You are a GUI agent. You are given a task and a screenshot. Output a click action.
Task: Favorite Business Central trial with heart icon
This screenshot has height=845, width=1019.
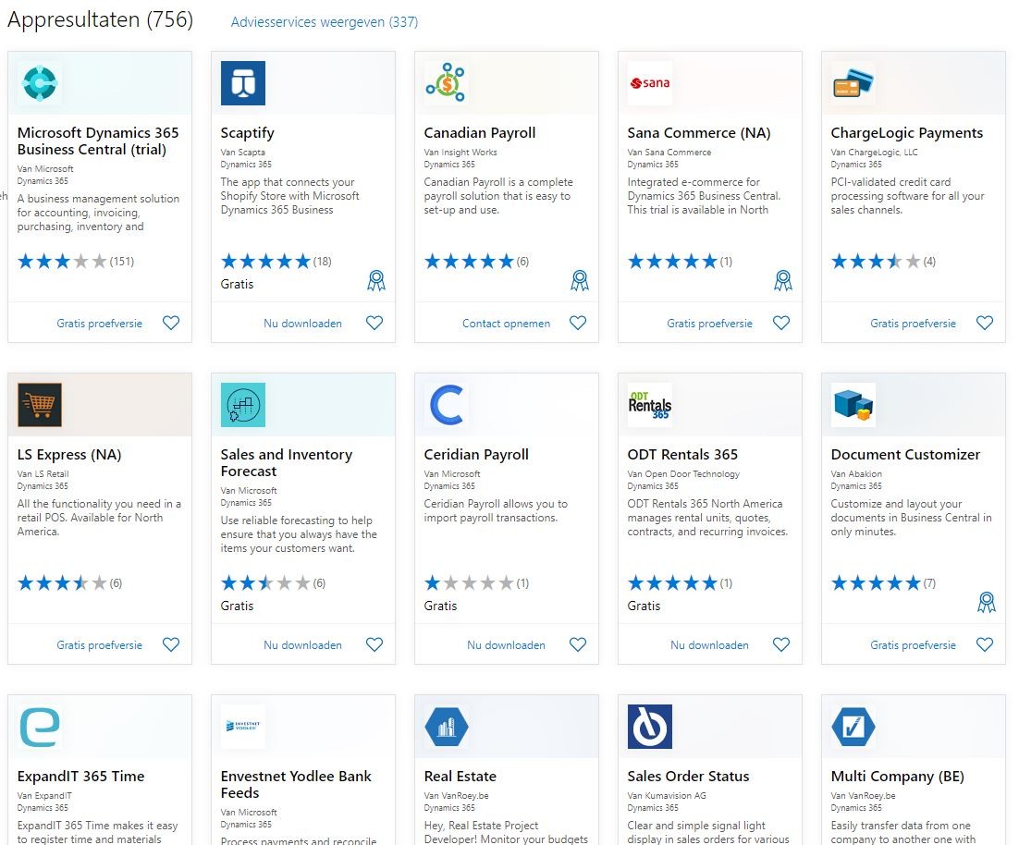click(x=171, y=323)
